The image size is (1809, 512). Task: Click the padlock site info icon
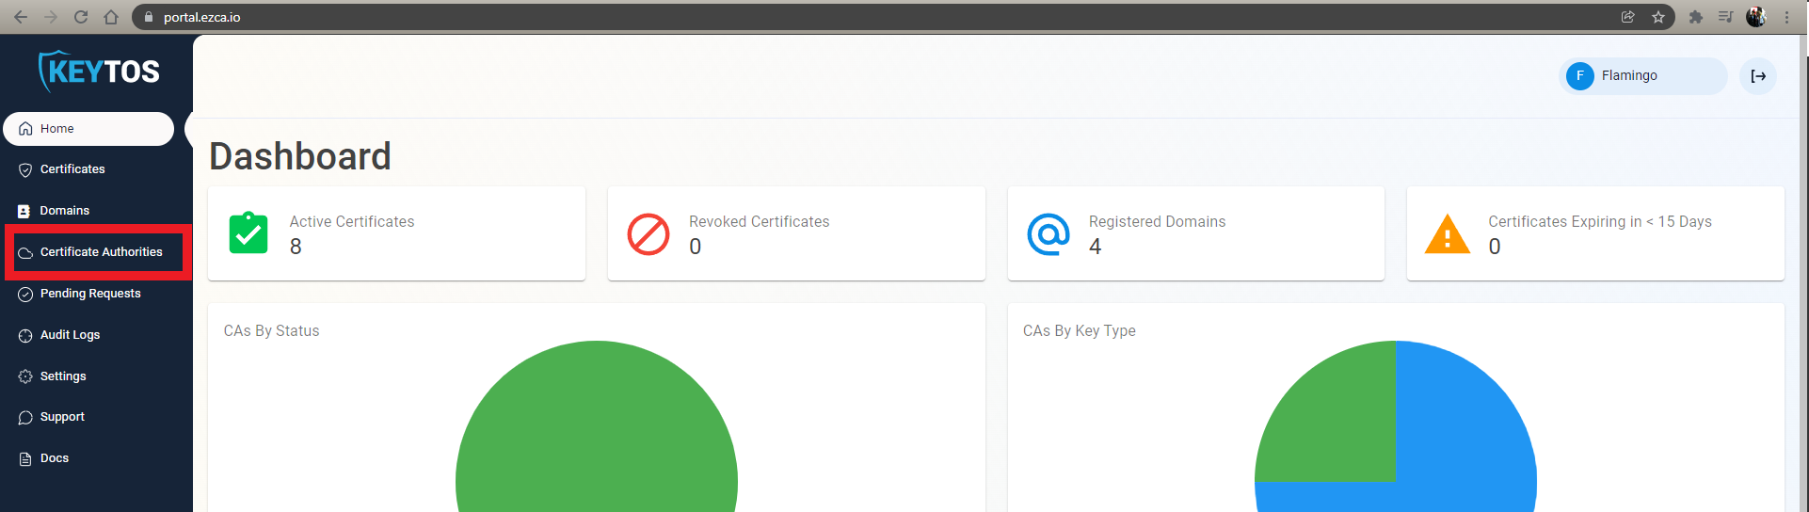149,17
